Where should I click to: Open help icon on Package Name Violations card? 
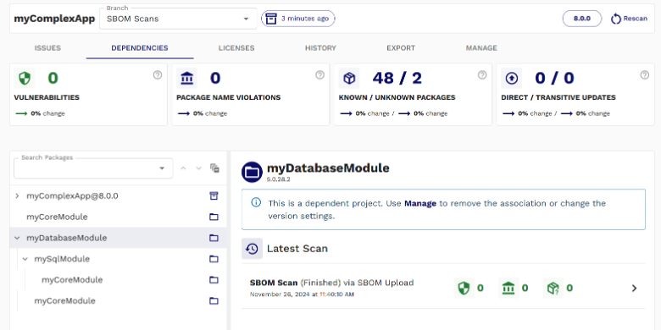pyautogui.click(x=320, y=75)
